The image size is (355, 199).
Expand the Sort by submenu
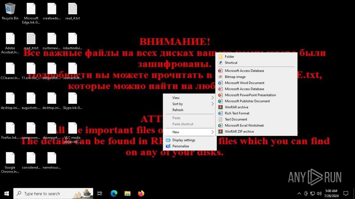(x=190, y=104)
